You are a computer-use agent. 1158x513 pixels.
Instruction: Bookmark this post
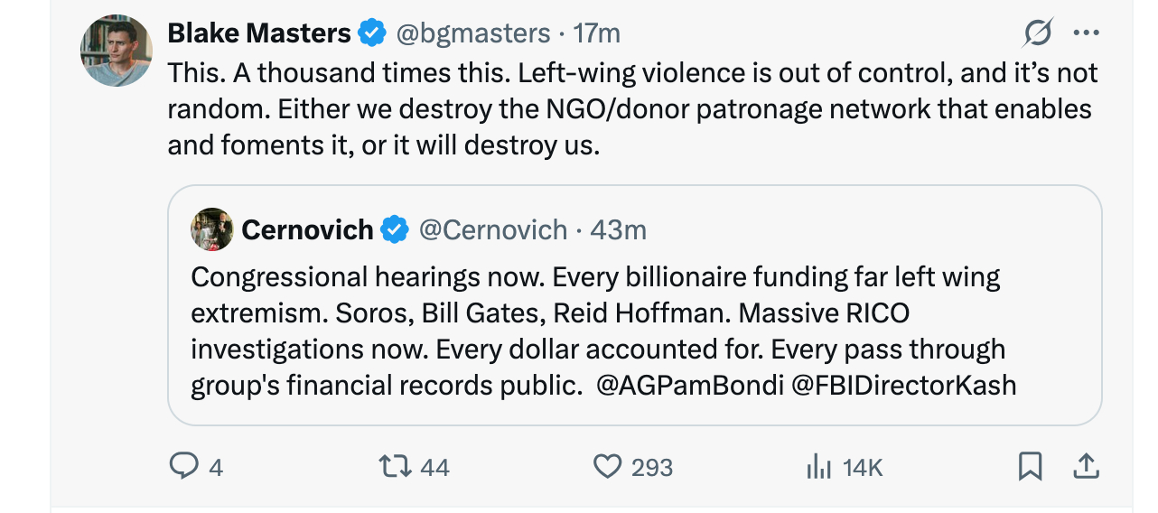click(1030, 466)
